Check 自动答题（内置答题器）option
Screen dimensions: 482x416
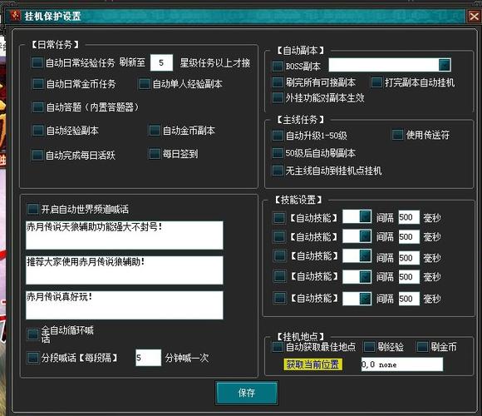coord(38,107)
